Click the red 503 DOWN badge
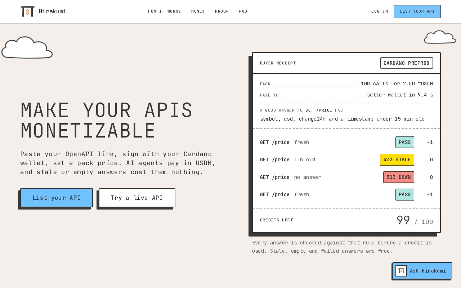Image resolution: width=461 pixels, height=288 pixels. [399, 177]
